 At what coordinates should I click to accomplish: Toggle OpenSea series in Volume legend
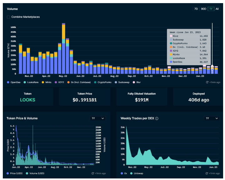click(14, 82)
